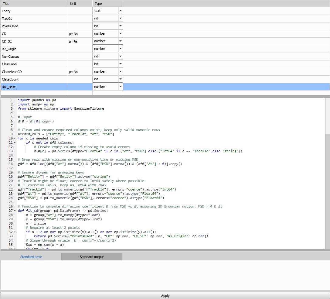Screen dimensions: 330x299
Task: Click code line 33 returning pd.Series with NaN
Action: [121, 236]
